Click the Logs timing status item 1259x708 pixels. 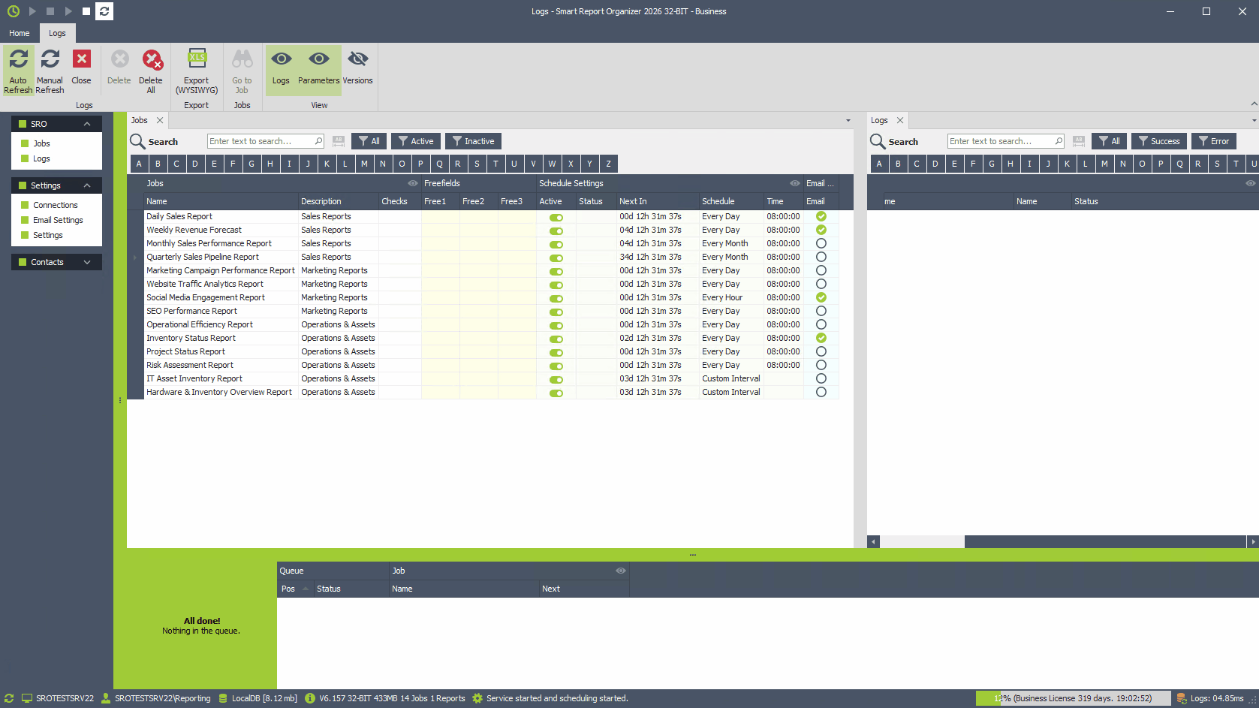tap(1210, 698)
